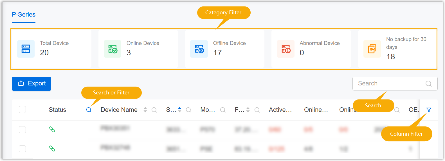Toggle the select-all checkbox in table header
This screenshot has height=161, width=445.
tap(23, 110)
